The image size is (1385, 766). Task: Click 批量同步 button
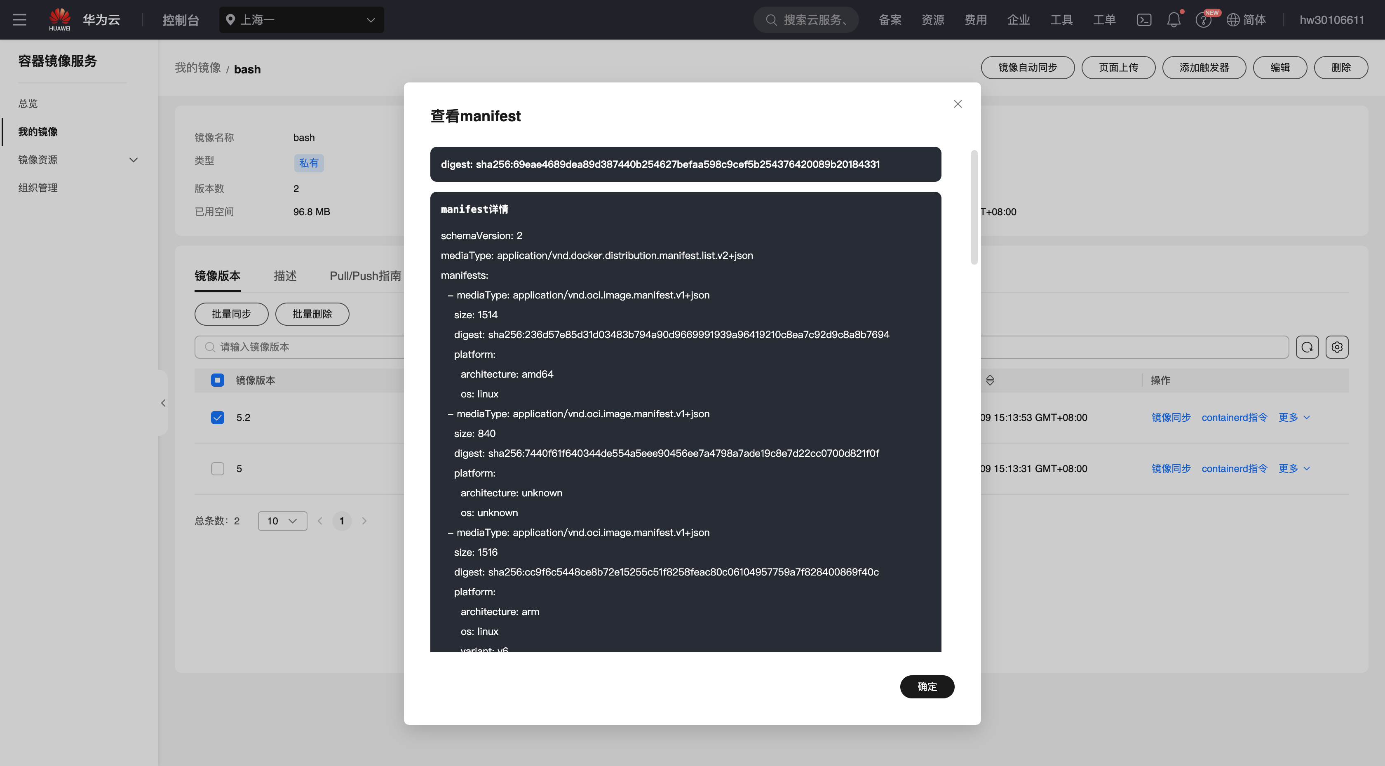[x=231, y=314]
